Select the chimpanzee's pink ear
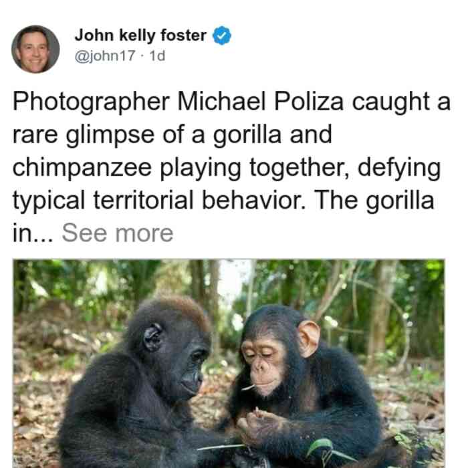The image size is (468, 468). 309,339
